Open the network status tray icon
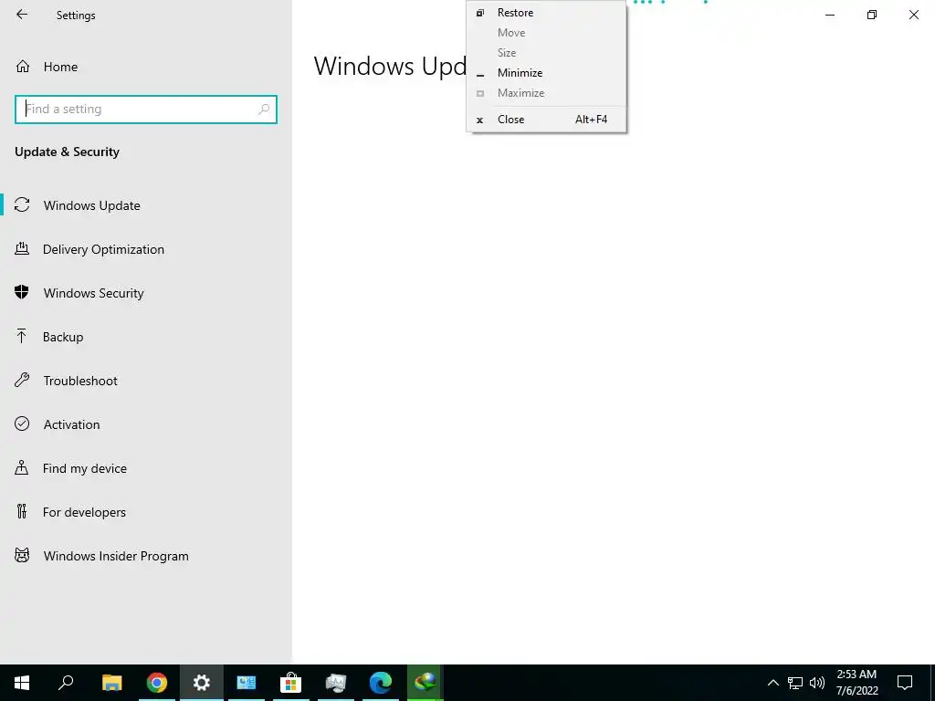 click(x=795, y=683)
